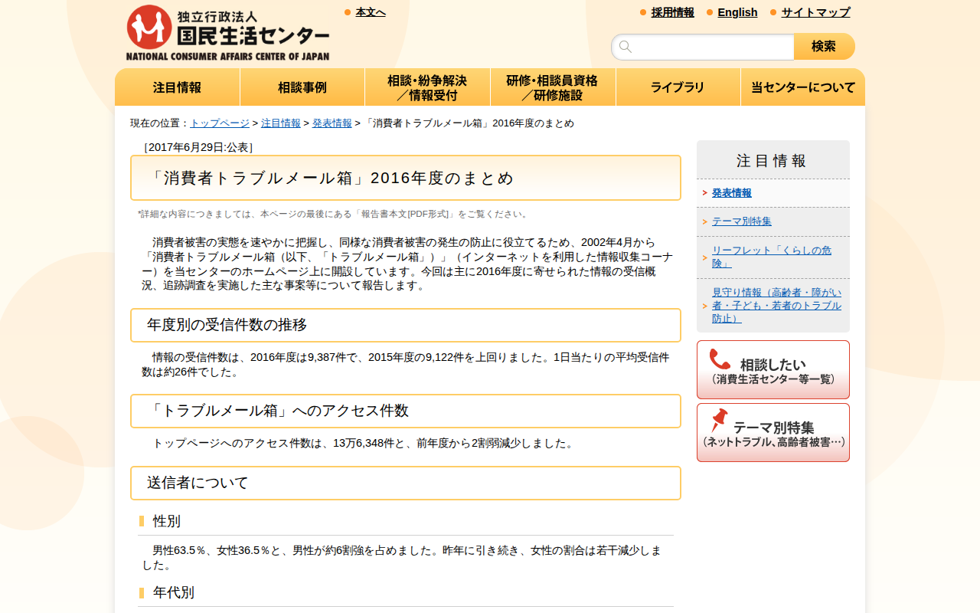Screen dimensions: 980x613
Task: Open the ライブラリ navigation tab
Action: 678,87
